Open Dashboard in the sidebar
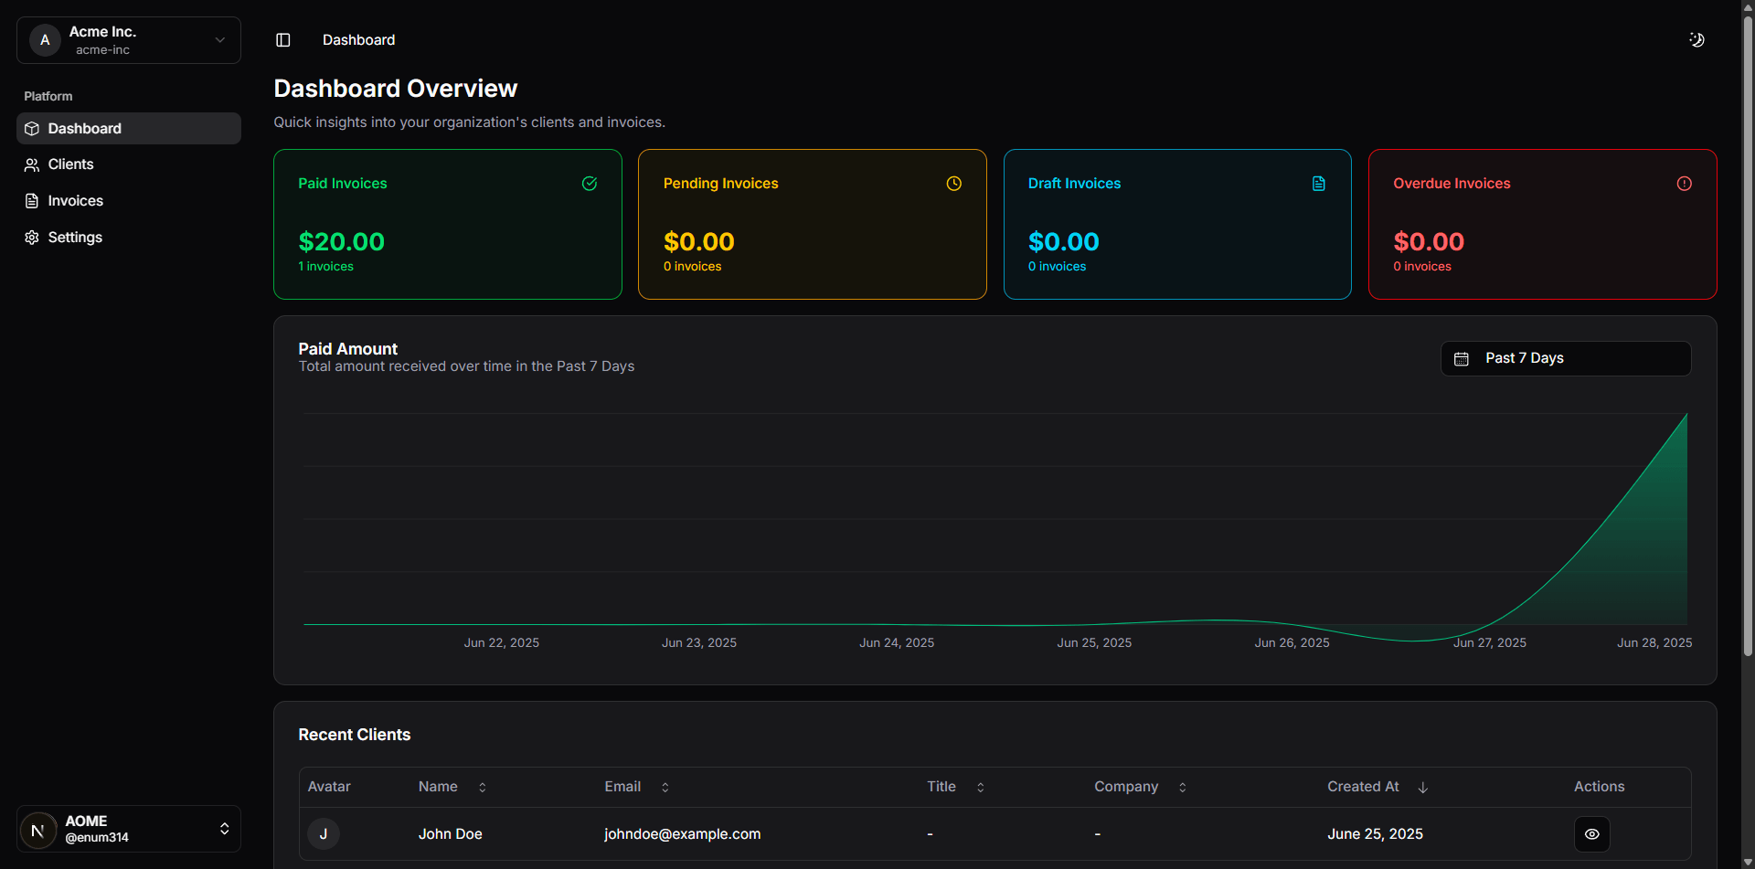 pos(129,129)
